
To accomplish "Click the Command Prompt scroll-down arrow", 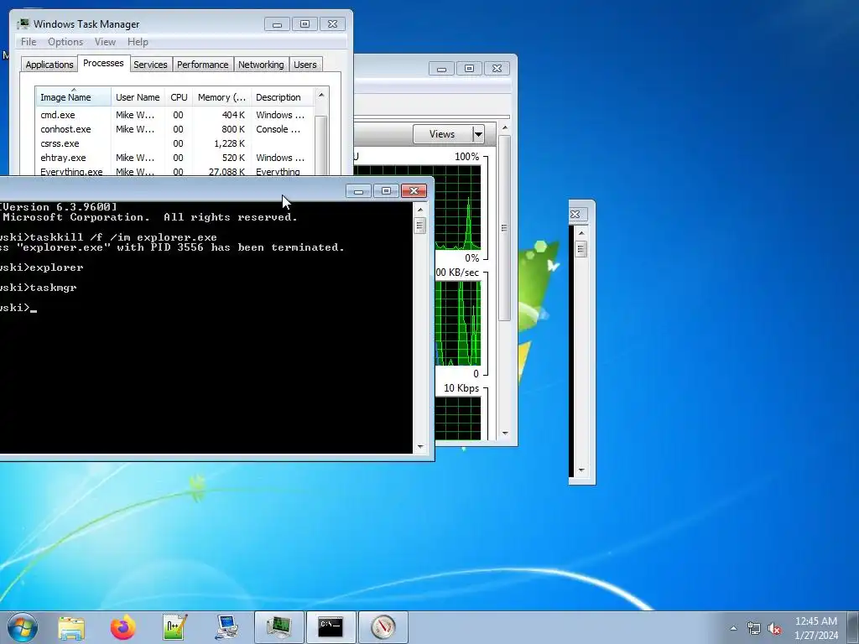I will [x=420, y=446].
